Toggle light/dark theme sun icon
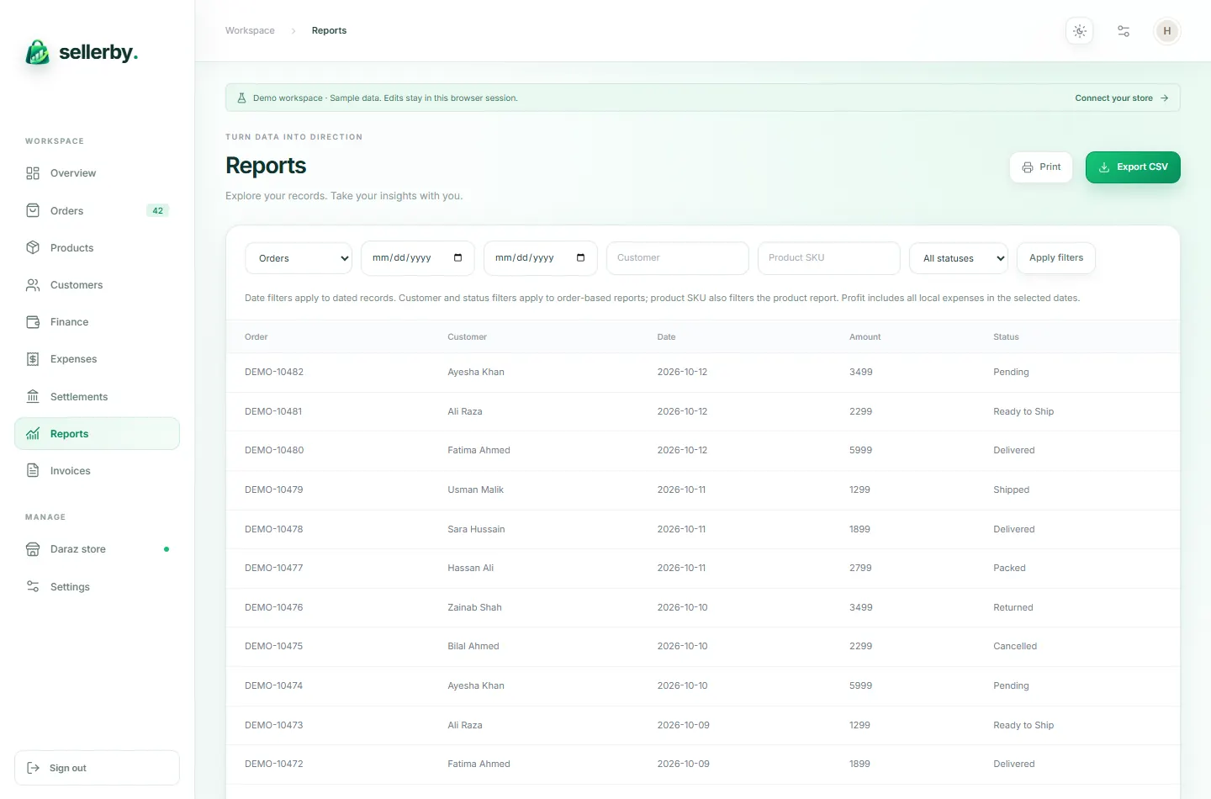 (1080, 31)
